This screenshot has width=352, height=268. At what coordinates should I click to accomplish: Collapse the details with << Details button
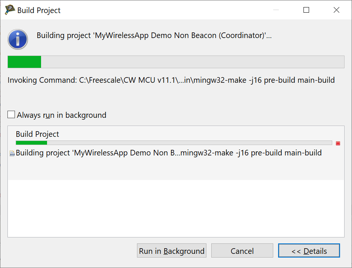[x=309, y=251]
